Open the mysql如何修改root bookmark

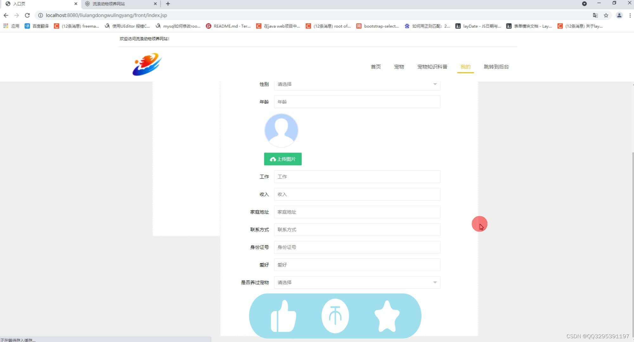(178, 26)
